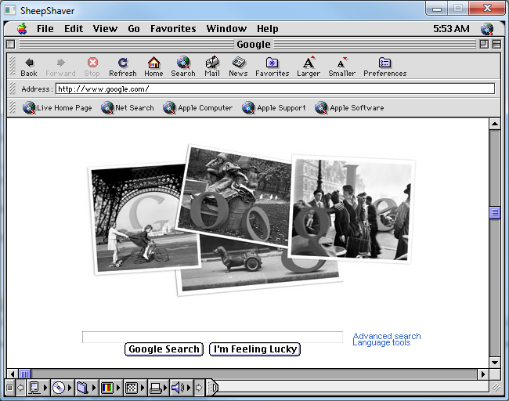The image size is (509, 401).
Task: Click the application switcher globe icon
Action: [487, 29]
